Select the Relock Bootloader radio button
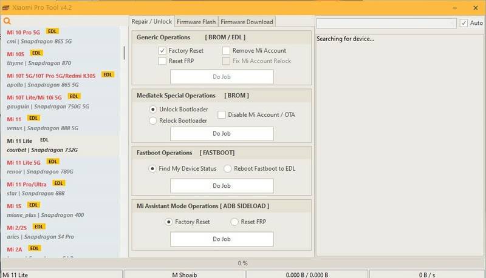486x278 pixels. click(x=152, y=121)
